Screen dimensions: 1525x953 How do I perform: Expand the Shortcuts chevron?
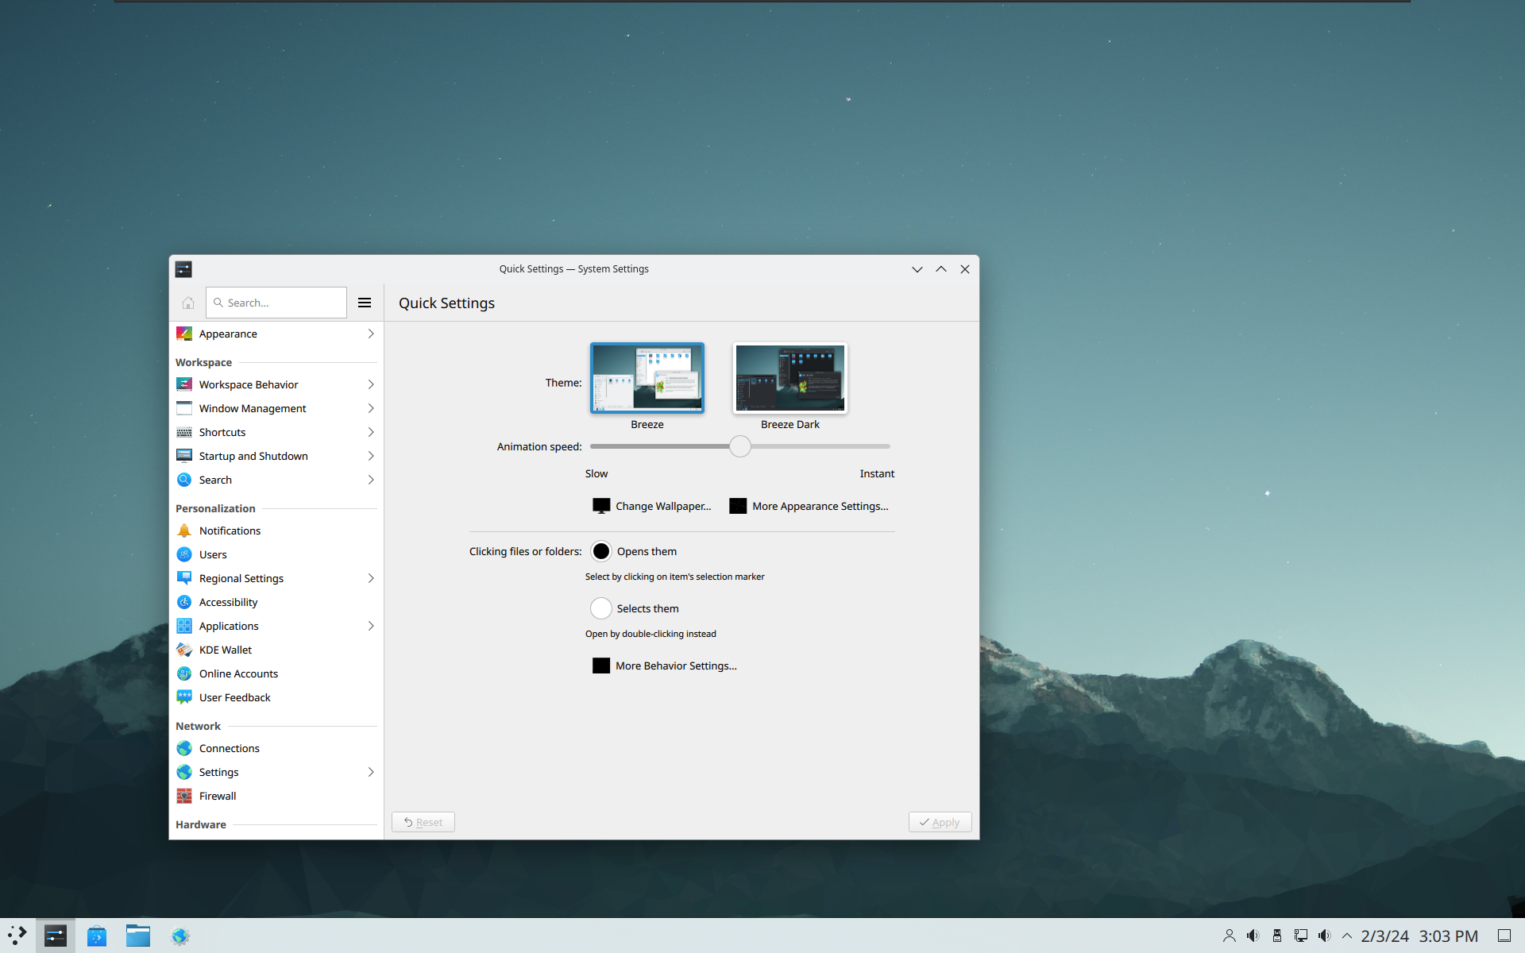[371, 432]
